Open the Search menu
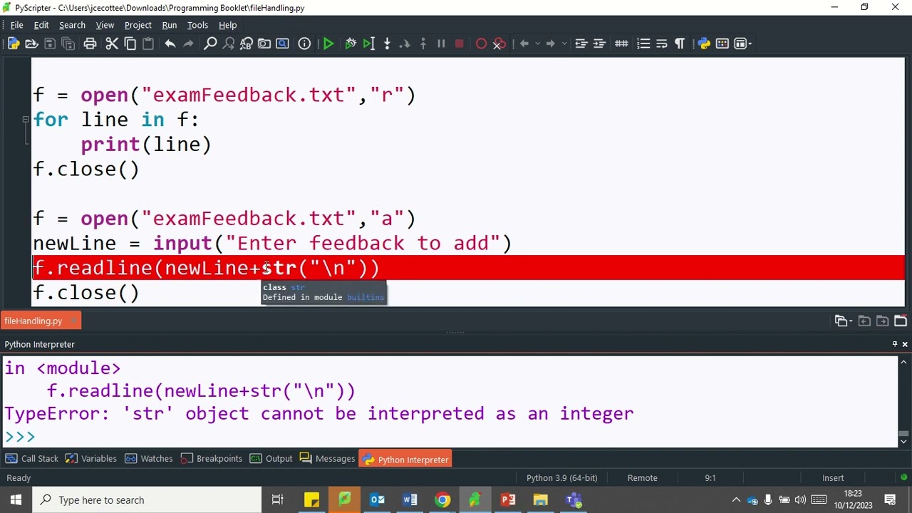912x513 pixels. click(x=72, y=25)
